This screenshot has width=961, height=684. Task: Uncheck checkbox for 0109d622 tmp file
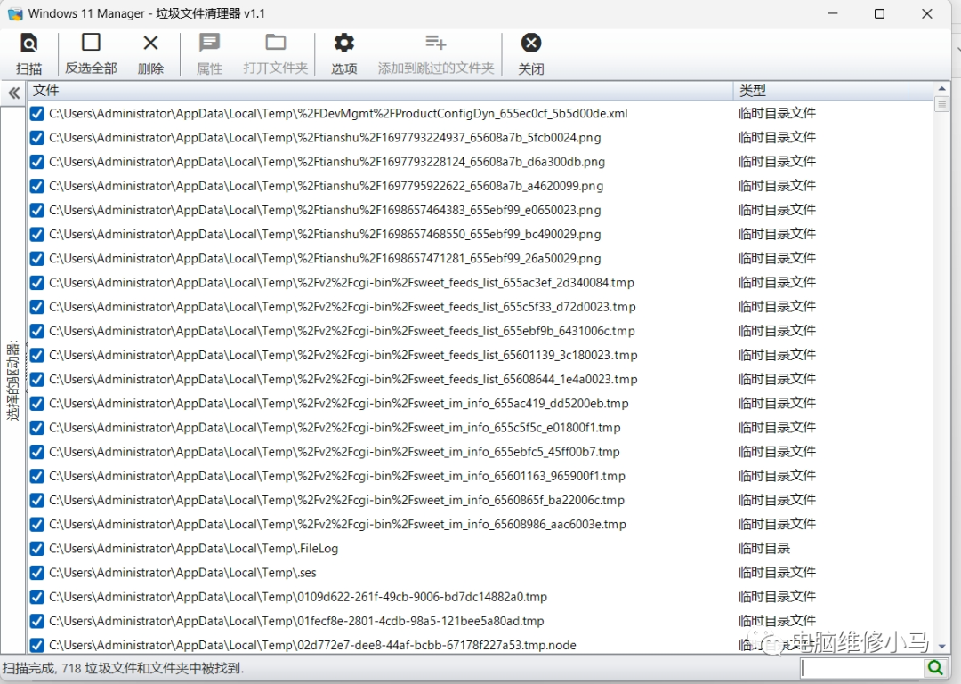[36, 597]
